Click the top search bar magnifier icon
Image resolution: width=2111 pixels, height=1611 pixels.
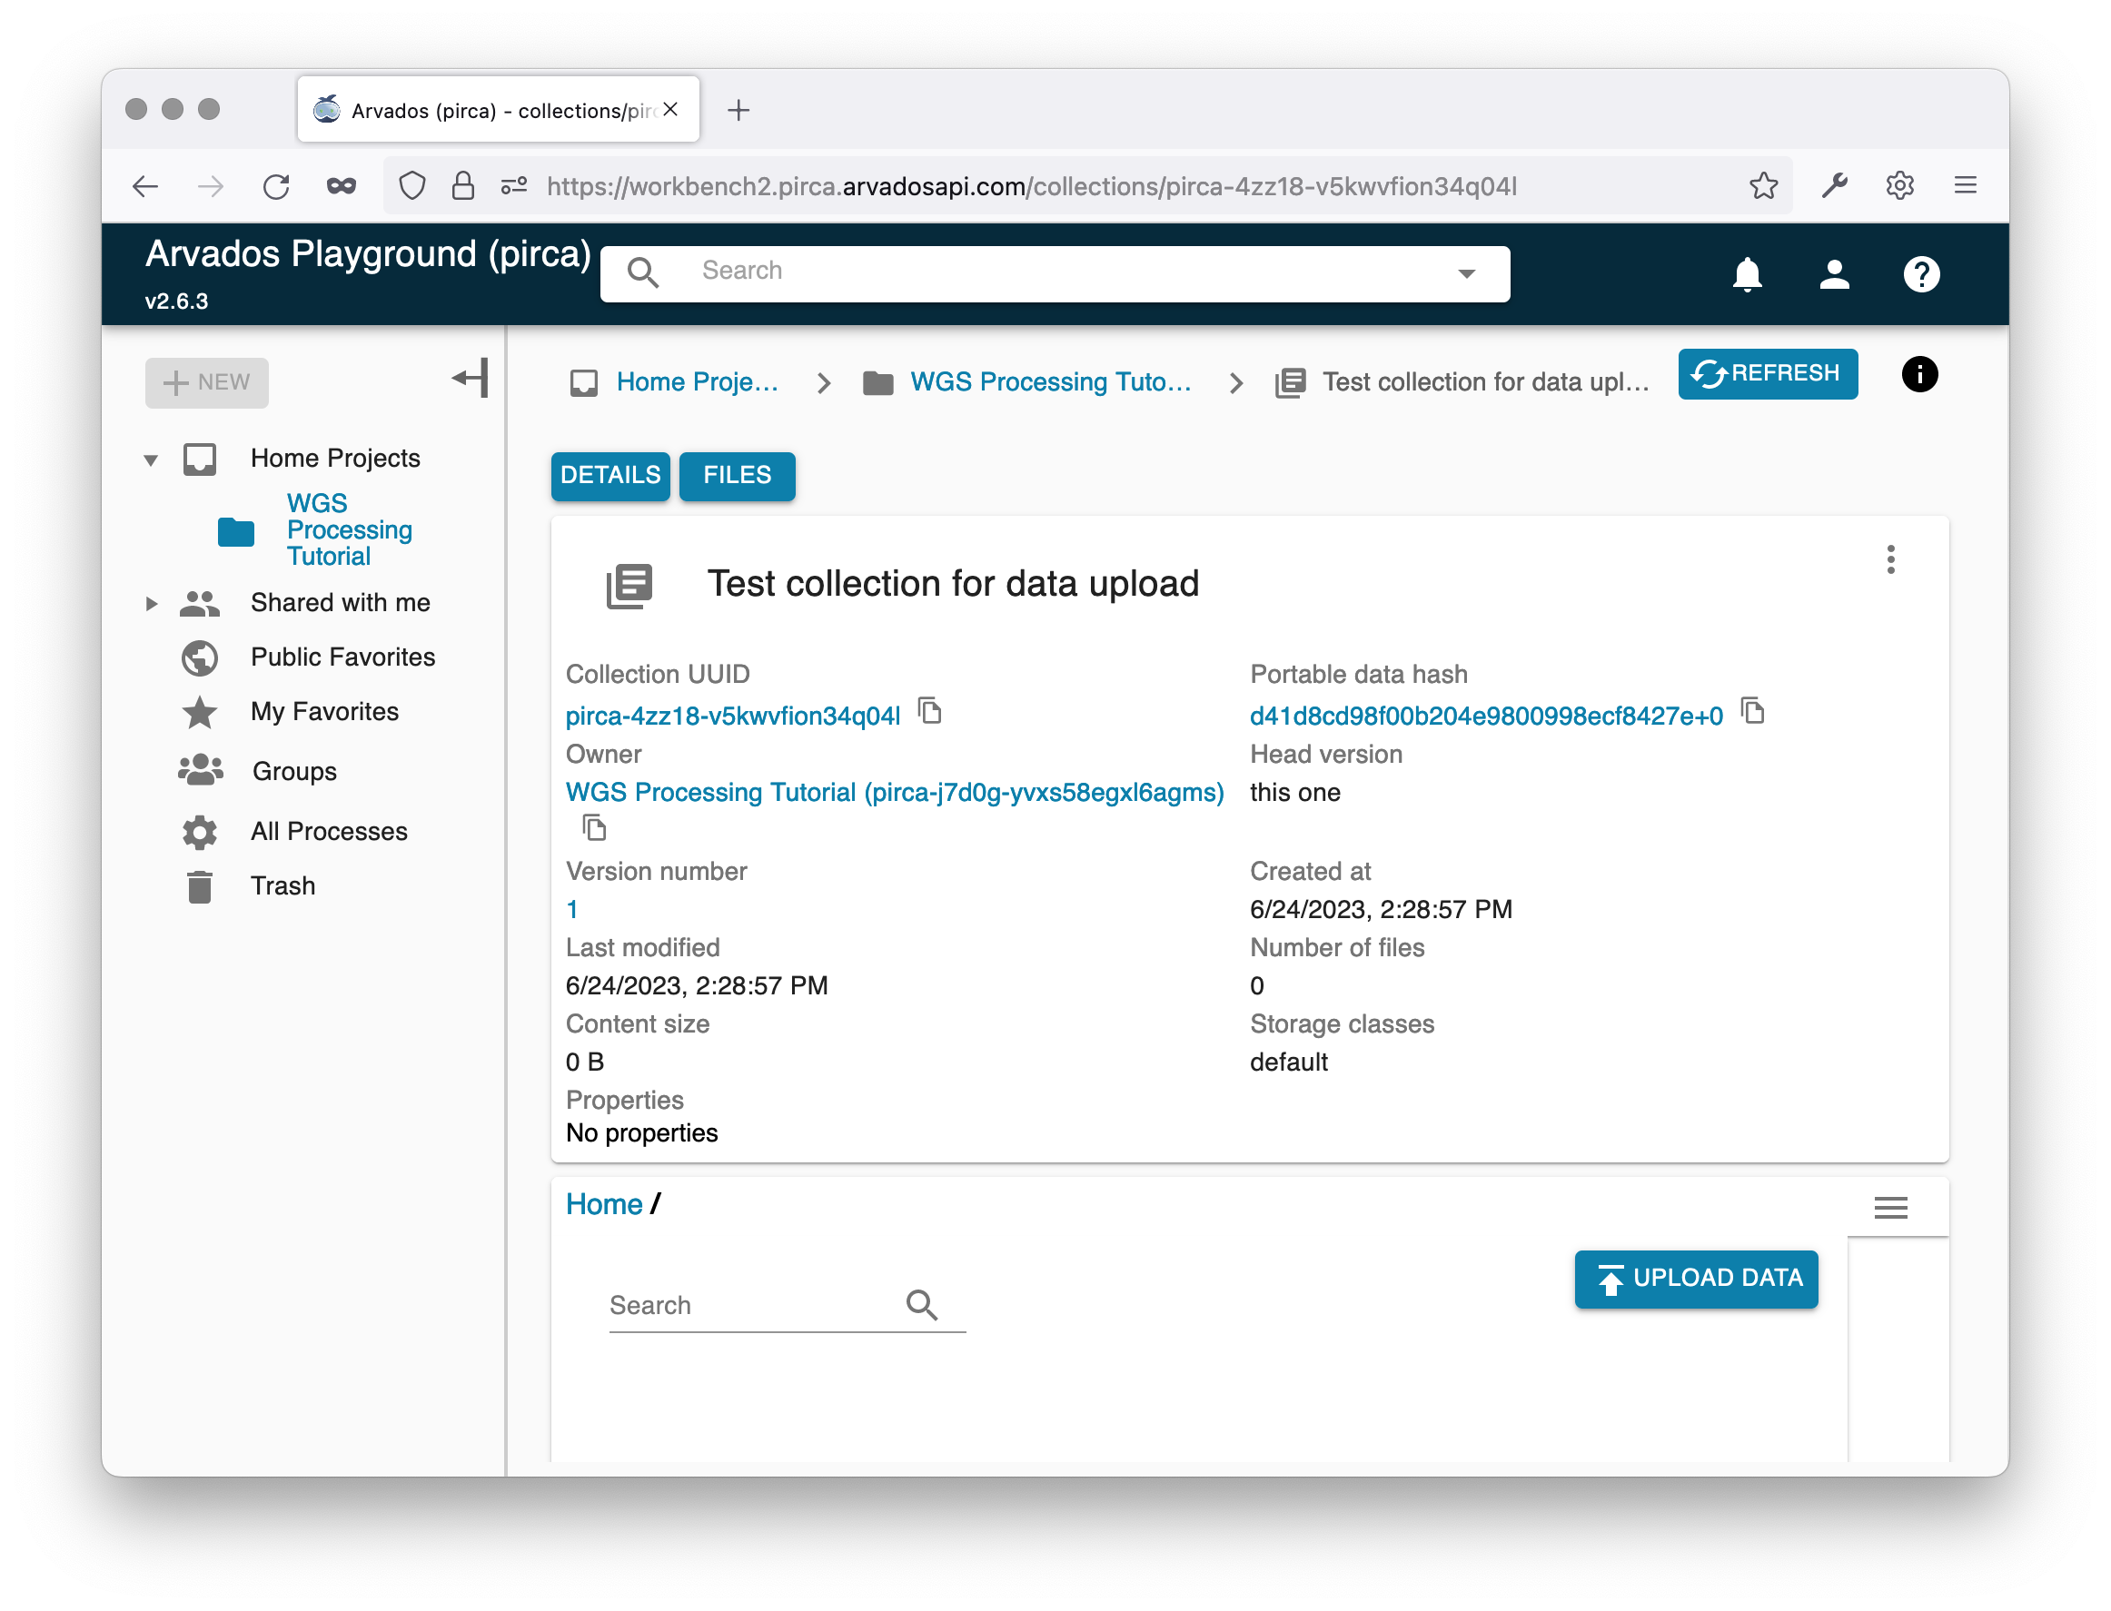(642, 272)
